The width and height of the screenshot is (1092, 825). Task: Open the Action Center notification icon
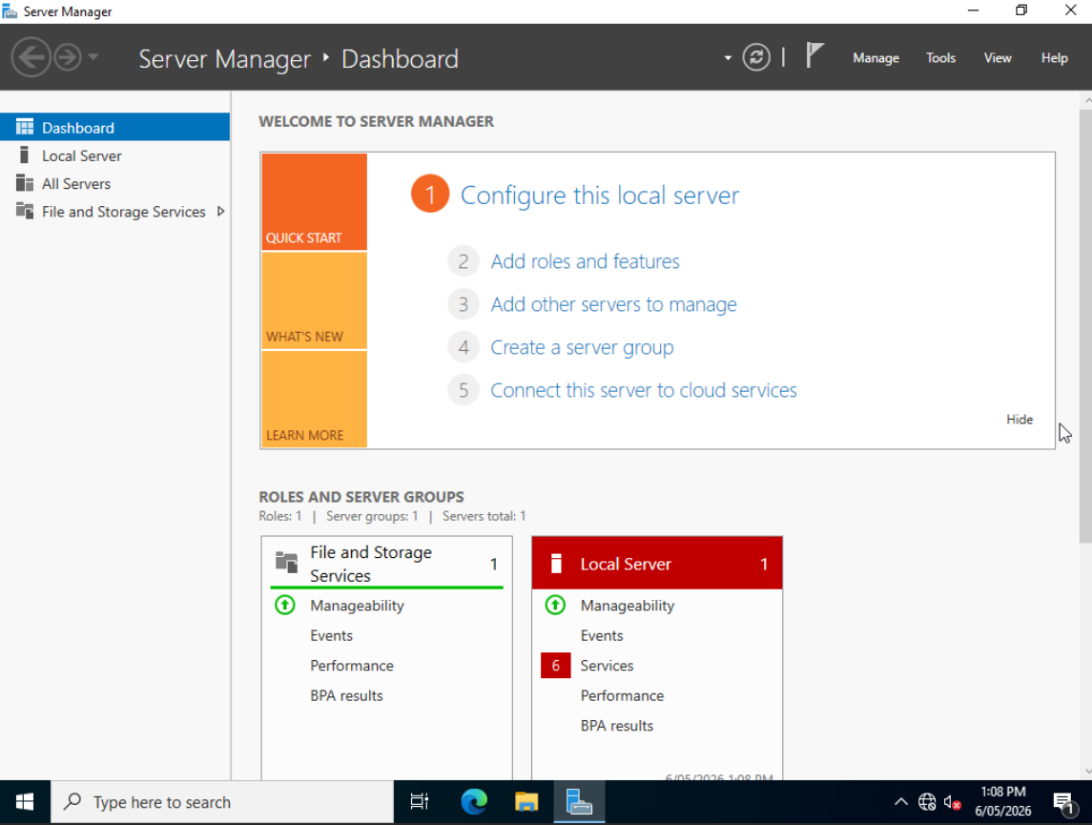pos(1062,803)
